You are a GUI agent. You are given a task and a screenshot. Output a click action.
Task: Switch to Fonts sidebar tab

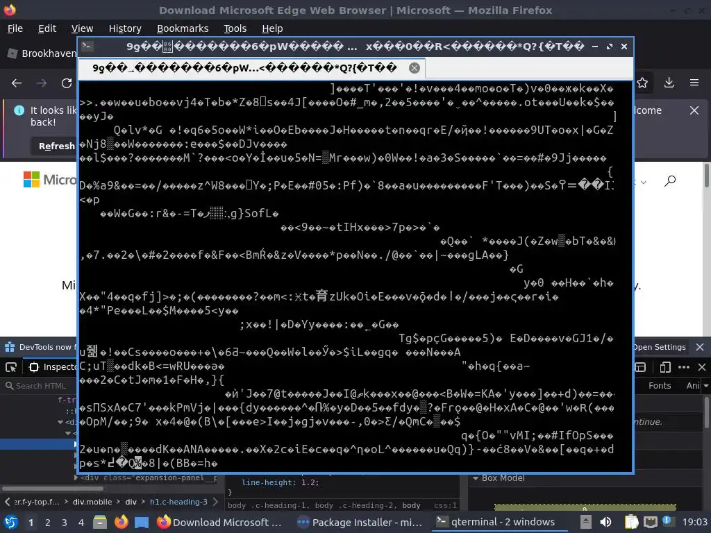point(660,386)
